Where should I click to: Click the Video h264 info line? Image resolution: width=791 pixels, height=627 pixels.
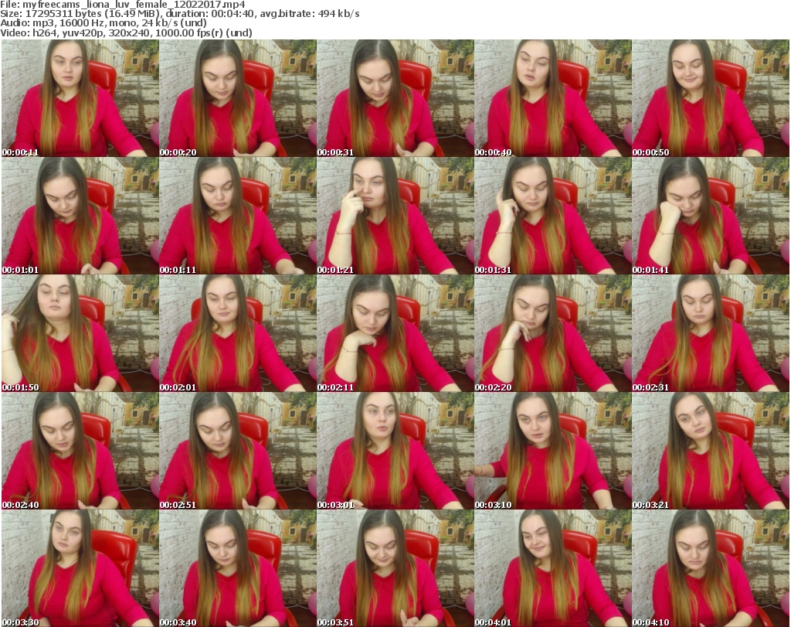tap(126, 32)
